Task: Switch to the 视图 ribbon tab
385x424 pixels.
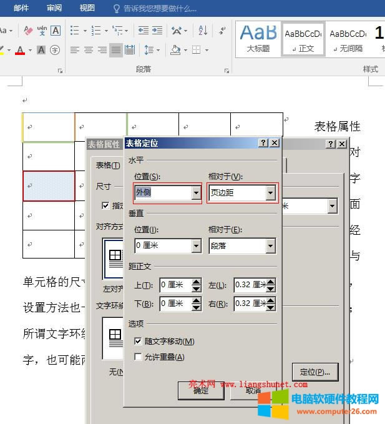Action: coord(87,8)
